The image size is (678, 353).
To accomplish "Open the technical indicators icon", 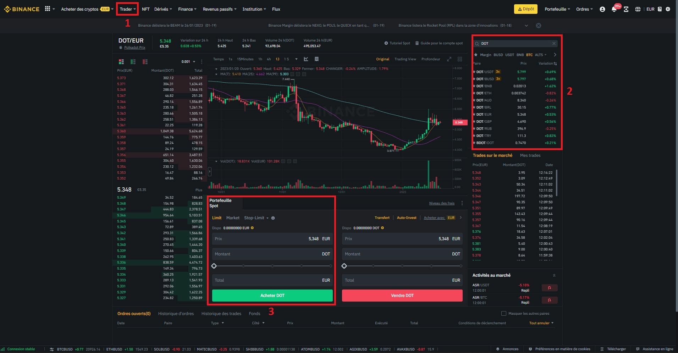I will (306, 59).
